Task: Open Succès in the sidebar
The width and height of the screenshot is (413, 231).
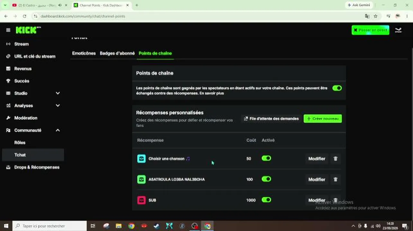Action: click(22, 81)
